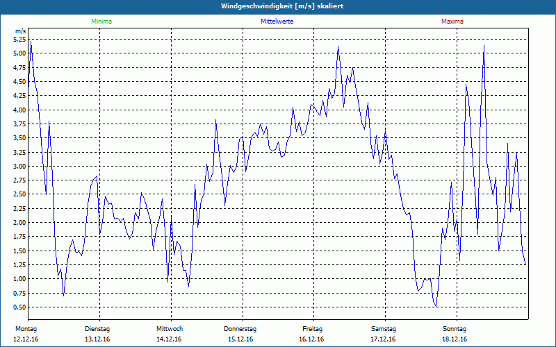556x347 pixels.
Task: Click the 2,50 y-axis value
Action: (19, 194)
